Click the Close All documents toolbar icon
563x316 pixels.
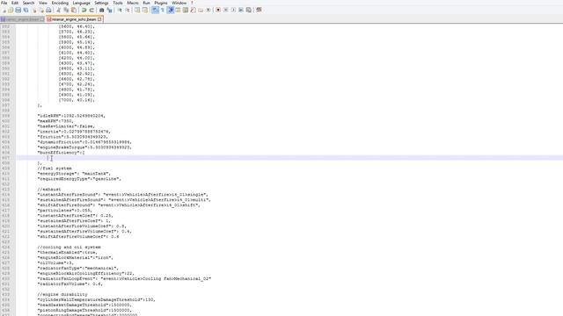tap(41, 10)
